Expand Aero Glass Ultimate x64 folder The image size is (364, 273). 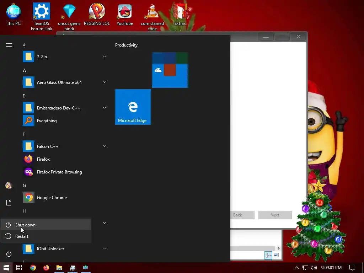pos(105,82)
